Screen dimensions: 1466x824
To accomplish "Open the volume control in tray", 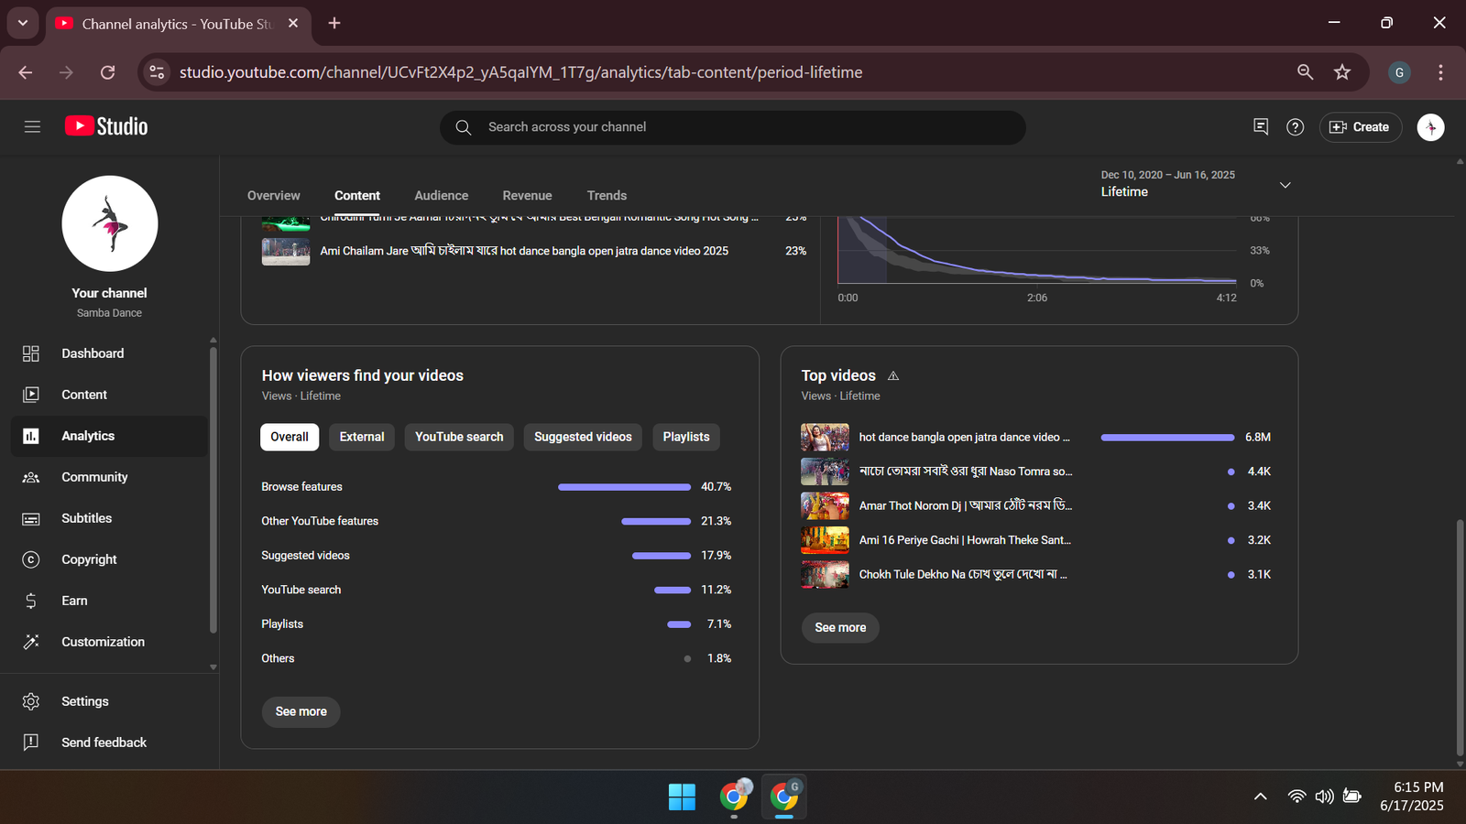I will [x=1324, y=797].
